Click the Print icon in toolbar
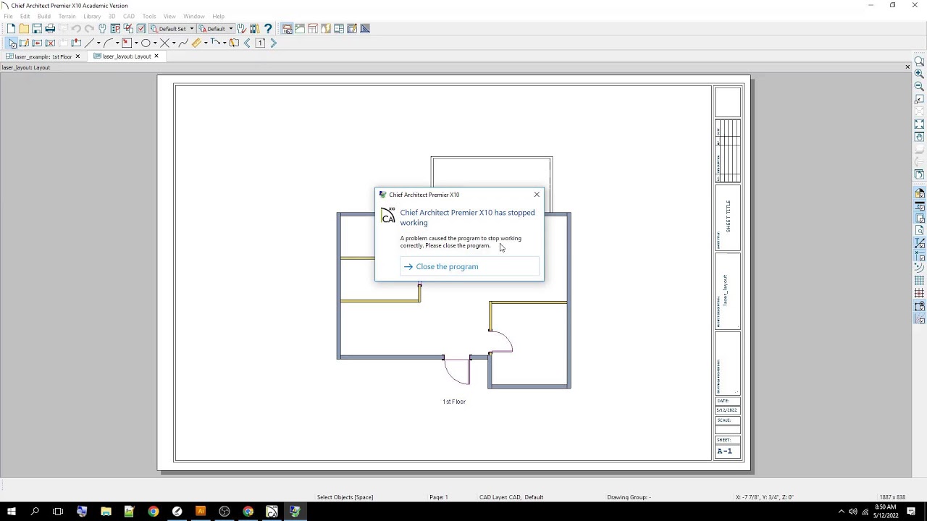927x521 pixels. pyautogui.click(x=50, y=28)
